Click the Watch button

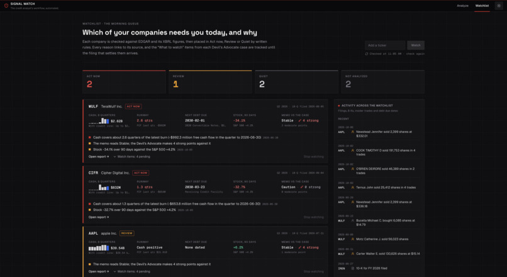[416, 45]
